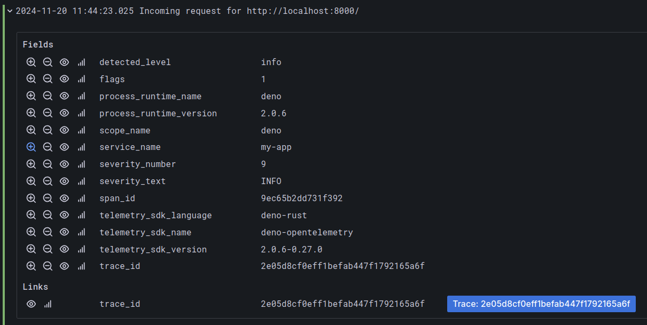647x325 pixels.
Task: Filter for telemetry_sdk_name field value
Action: 31,232
